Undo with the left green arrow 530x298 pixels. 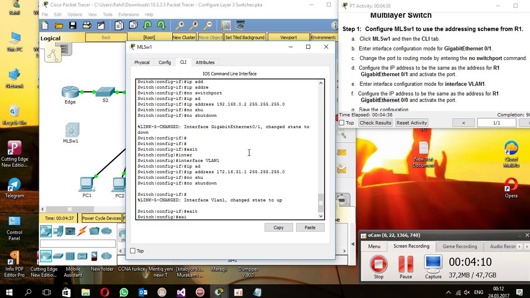[147, 26]
